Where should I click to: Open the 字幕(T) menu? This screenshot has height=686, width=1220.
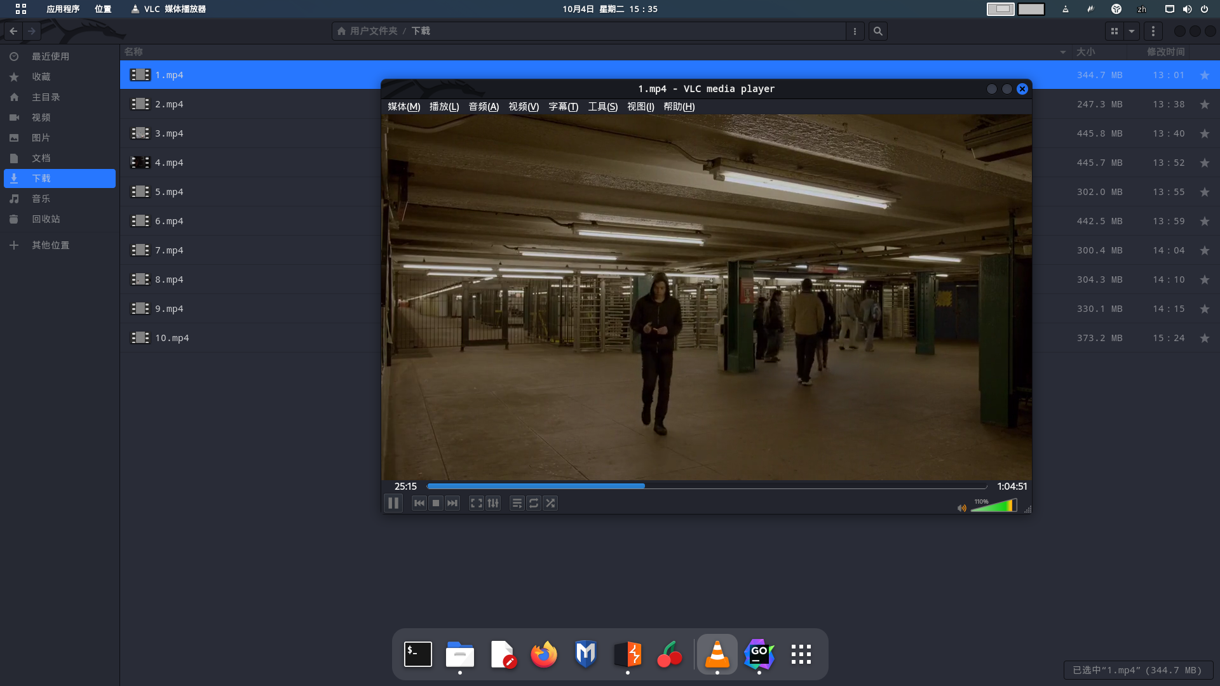coord(564,107)
